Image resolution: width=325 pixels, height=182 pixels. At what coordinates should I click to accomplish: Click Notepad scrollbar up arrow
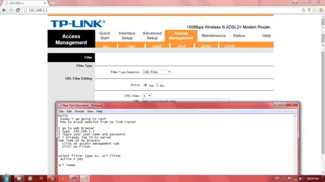(295, 116)
